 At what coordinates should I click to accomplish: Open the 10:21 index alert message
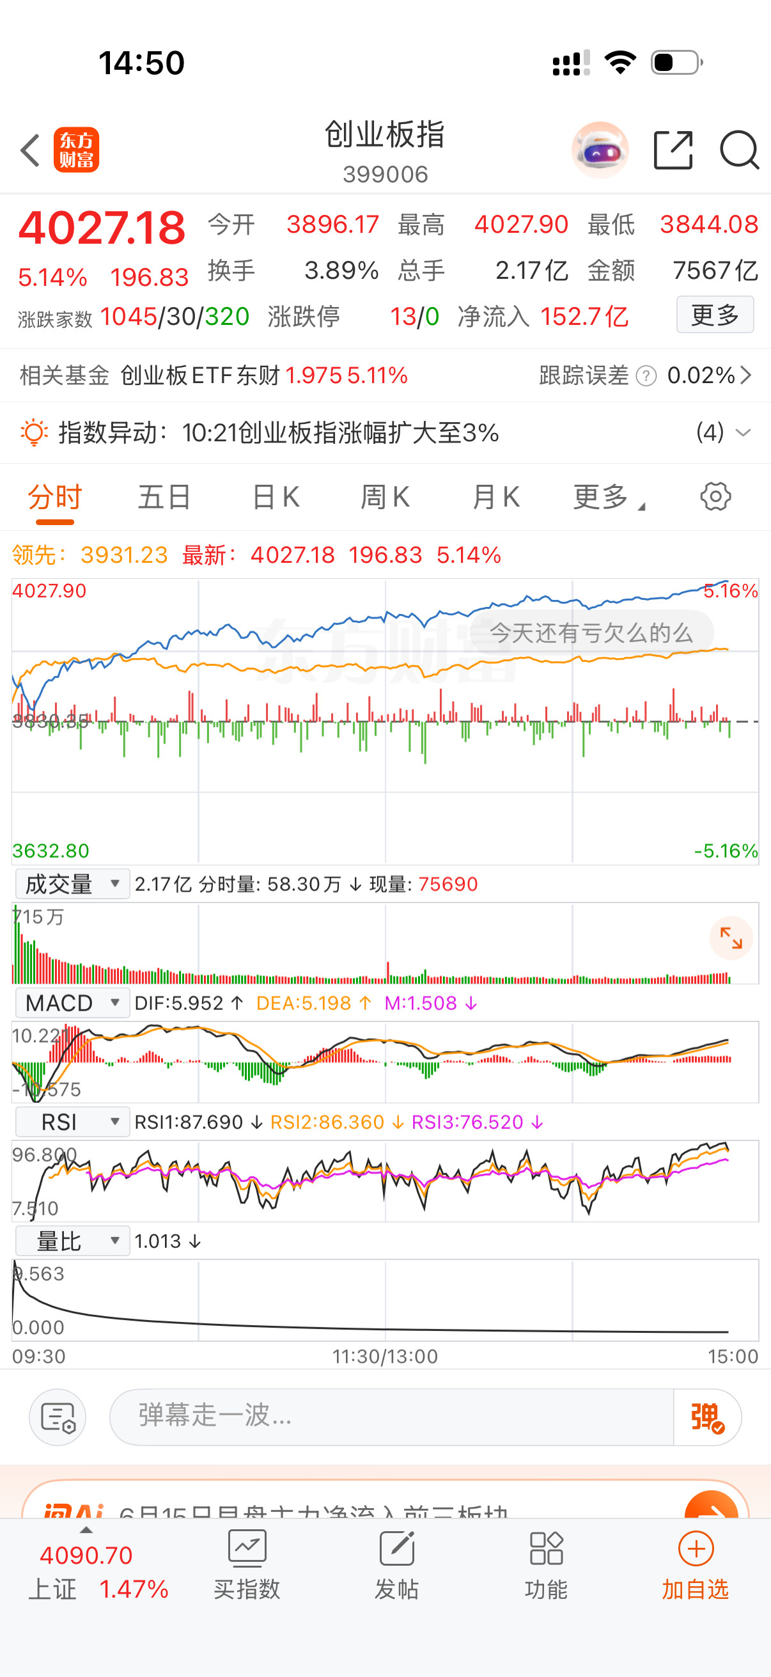point(340,433)
